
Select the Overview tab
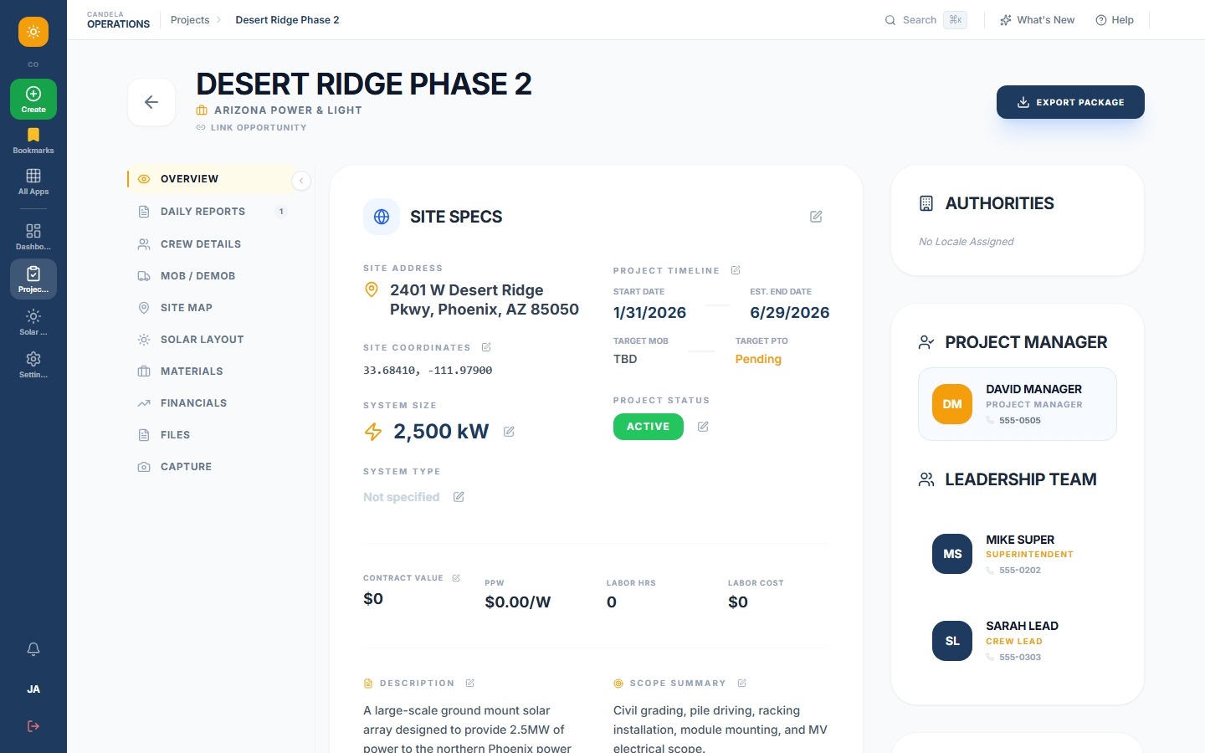[x=211, y=179]
